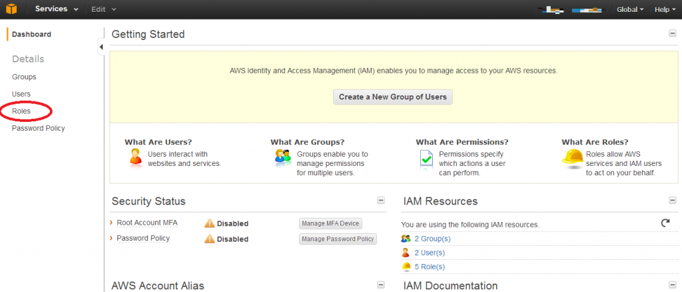Viewport: 682px width, 292px height.
Task: Click the Security Status heading
Action: 149,201
